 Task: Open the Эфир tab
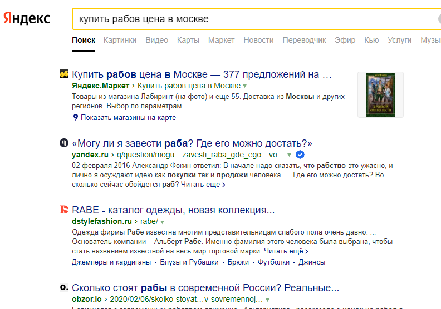(x=345, y=40)
